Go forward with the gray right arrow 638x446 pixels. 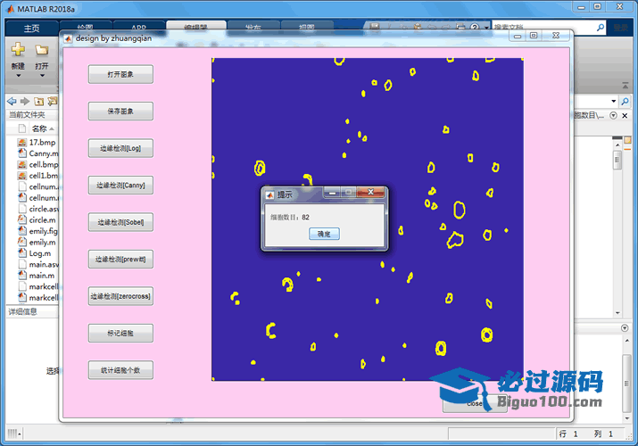(x=25, y=101)
